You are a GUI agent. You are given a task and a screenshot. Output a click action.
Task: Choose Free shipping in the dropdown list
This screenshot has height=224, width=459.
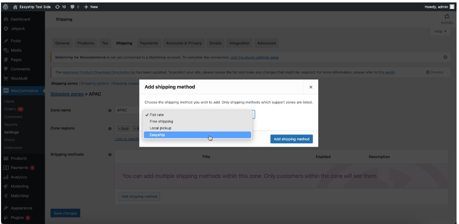pos(198,121)
